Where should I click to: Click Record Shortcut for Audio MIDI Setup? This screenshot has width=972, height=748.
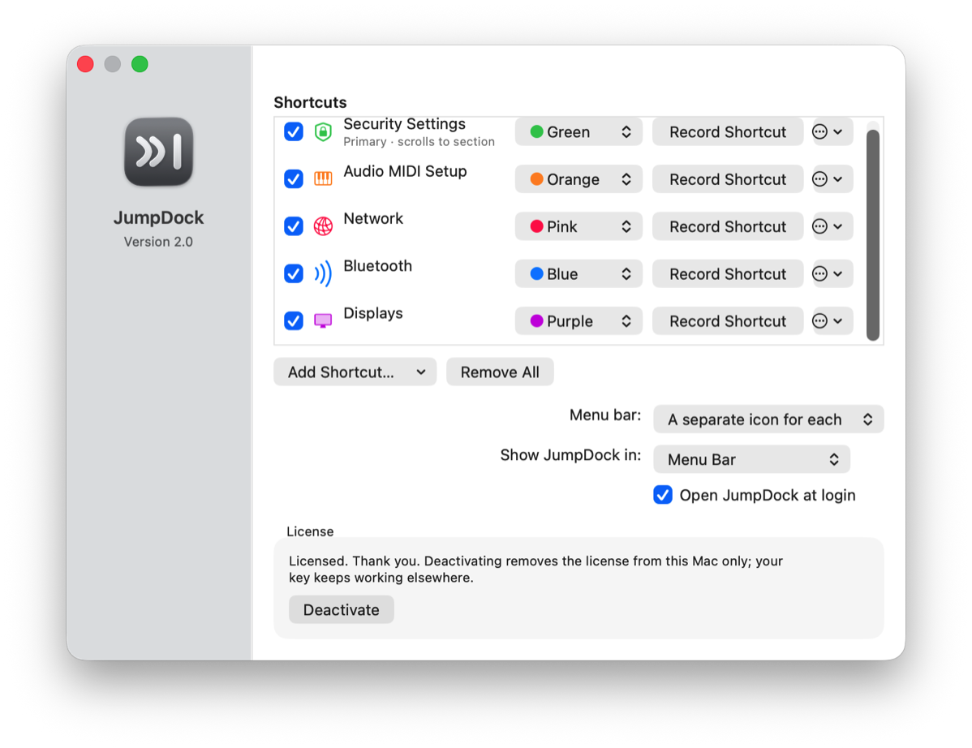728,179
